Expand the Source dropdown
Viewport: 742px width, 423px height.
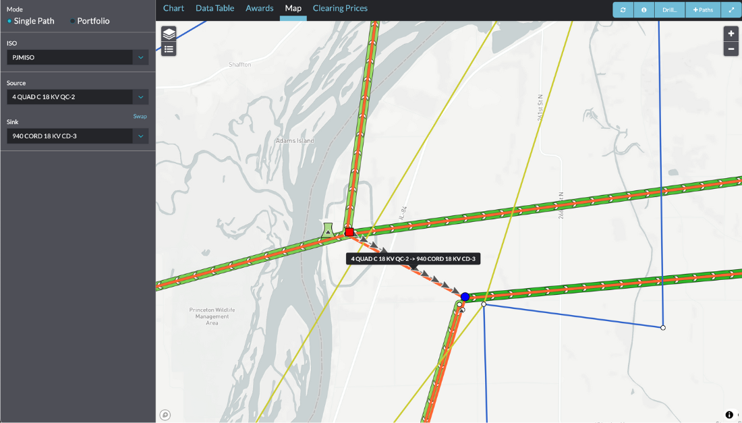click(x=78, y=97)
